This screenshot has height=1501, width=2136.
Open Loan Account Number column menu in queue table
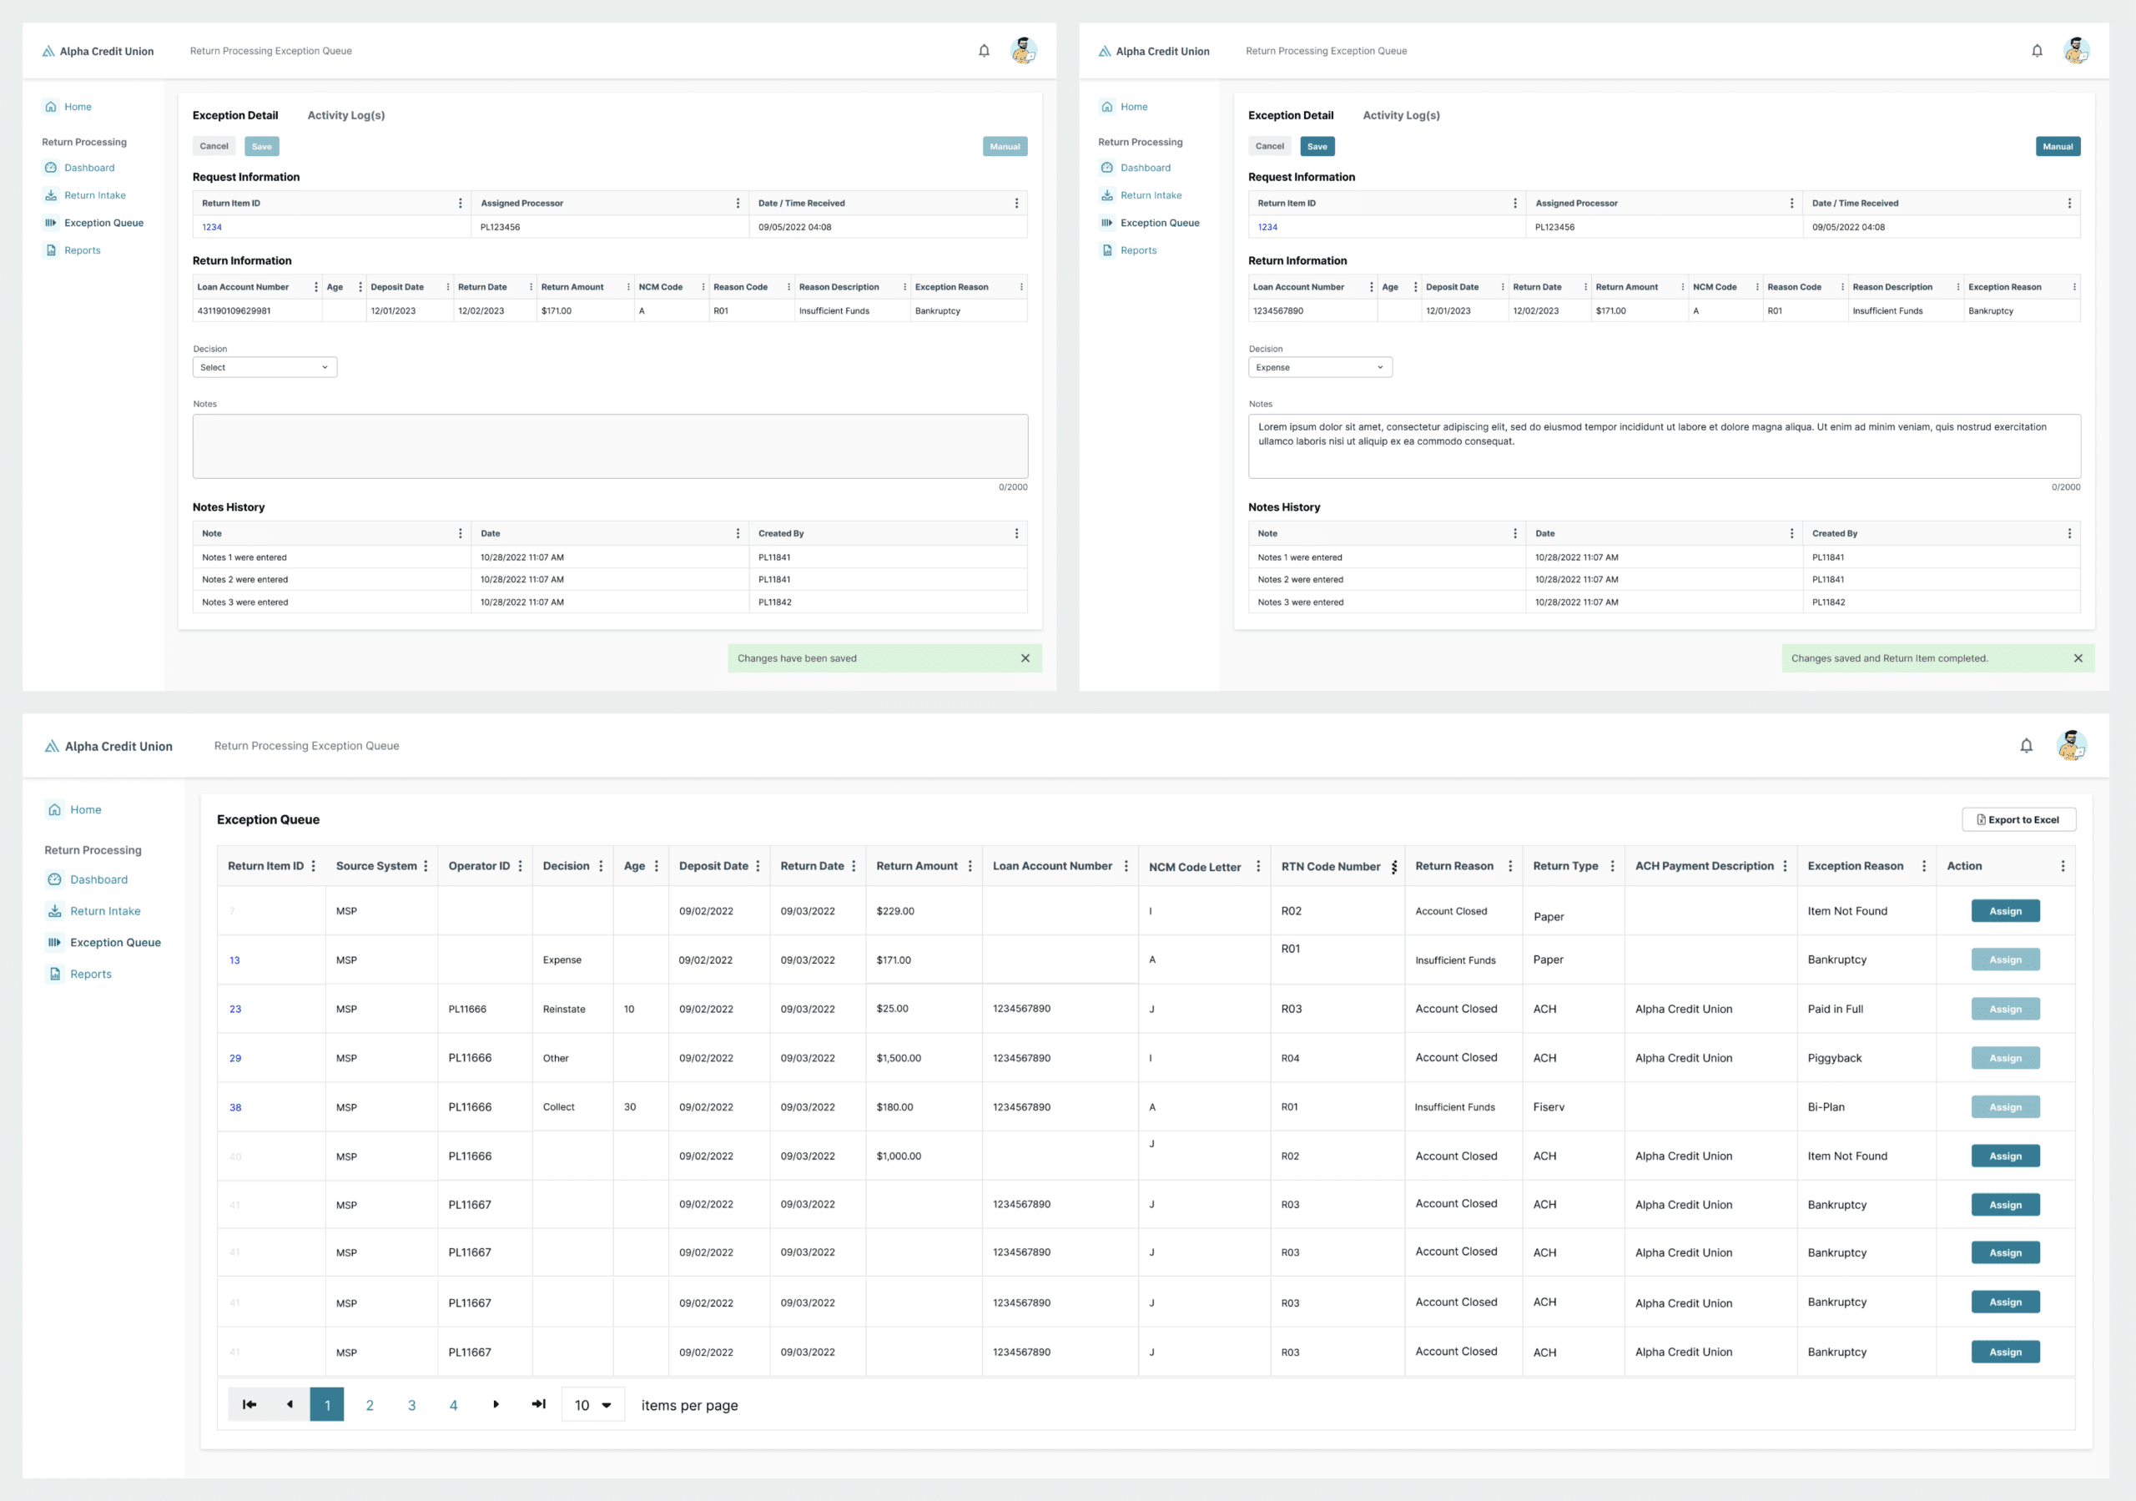(1126, 866)
